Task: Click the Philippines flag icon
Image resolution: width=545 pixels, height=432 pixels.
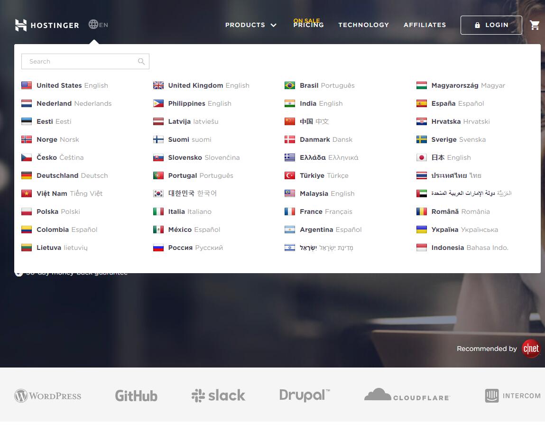Action: coord(158,103)
